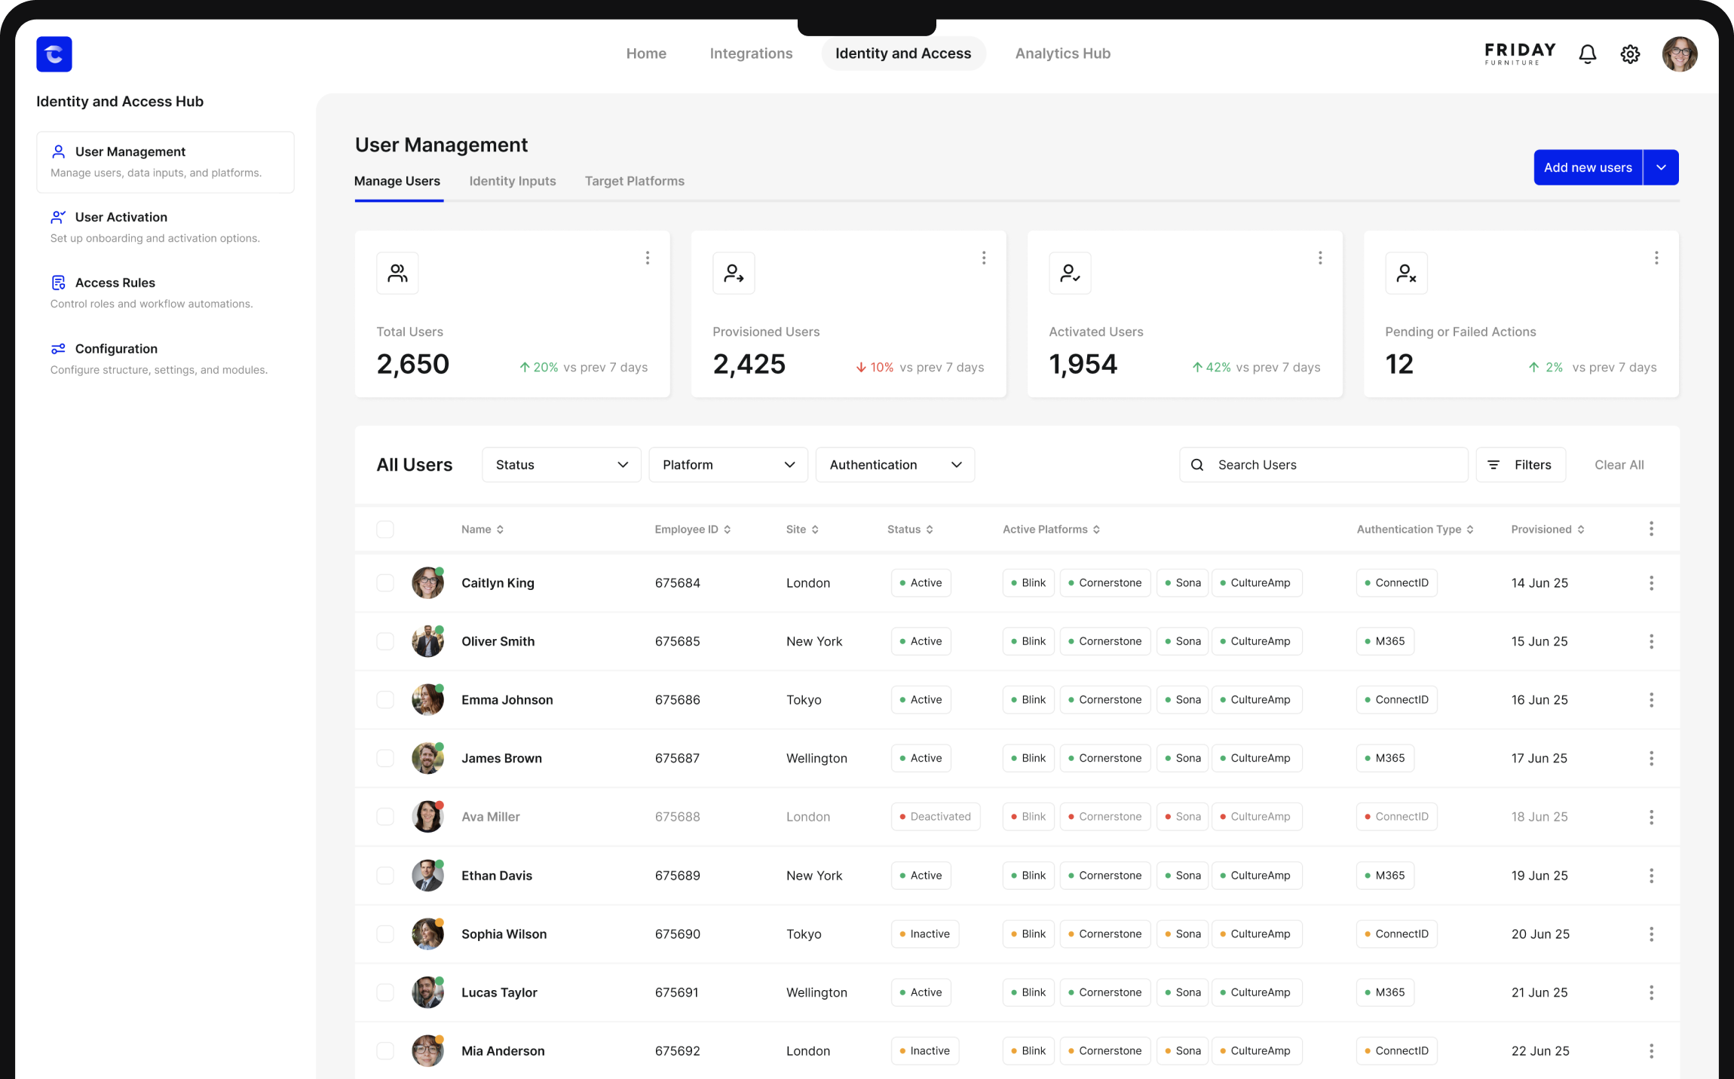
Task: Open row actions for James Brown
Action: pyautogui.click(x=1651, y=759)
